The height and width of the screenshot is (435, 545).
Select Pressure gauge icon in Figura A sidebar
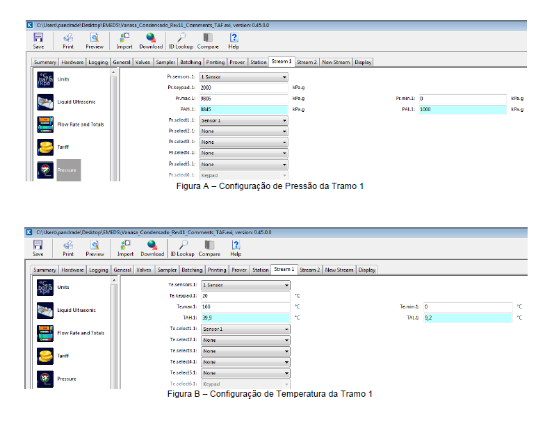46,170
